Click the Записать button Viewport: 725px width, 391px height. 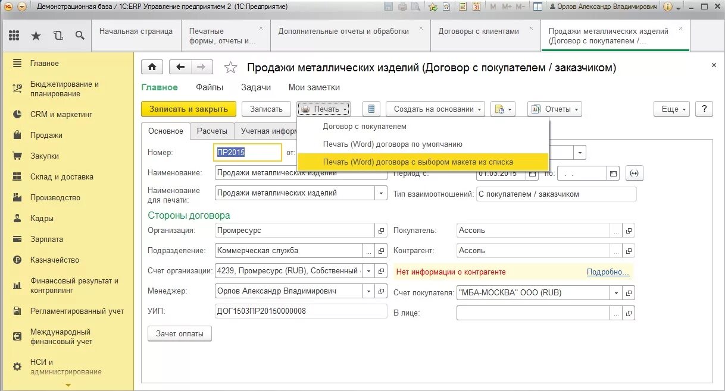(266, 109)
